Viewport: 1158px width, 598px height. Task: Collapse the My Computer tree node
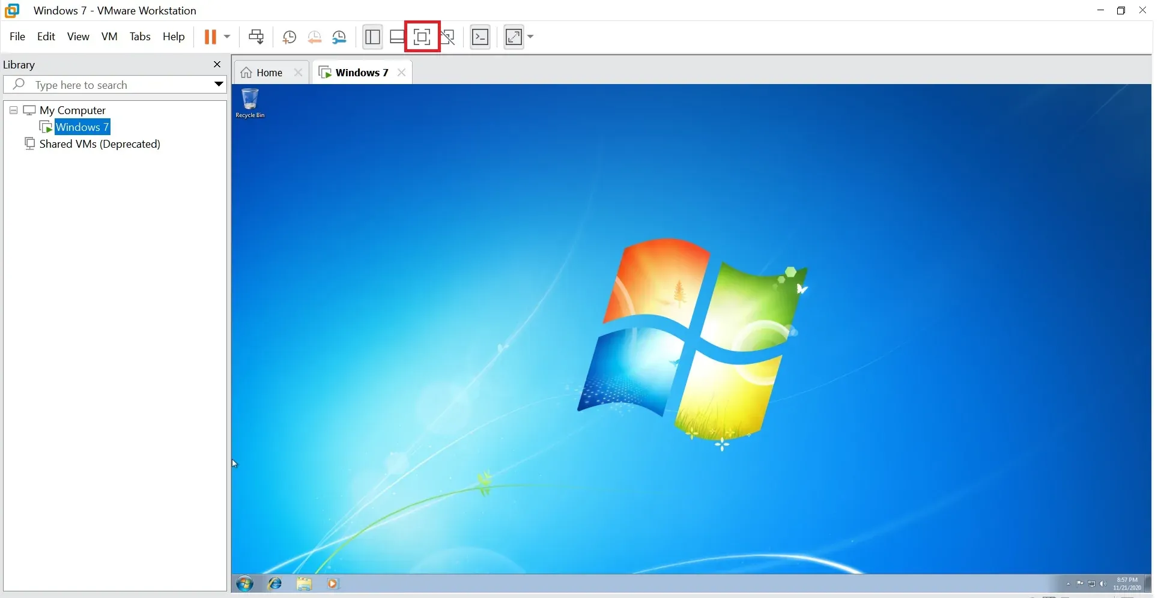[13, 110]
